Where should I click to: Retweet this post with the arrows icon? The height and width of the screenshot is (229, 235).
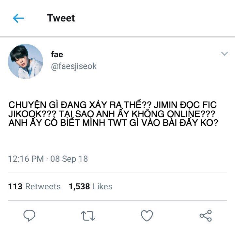[x=88, y=216]
